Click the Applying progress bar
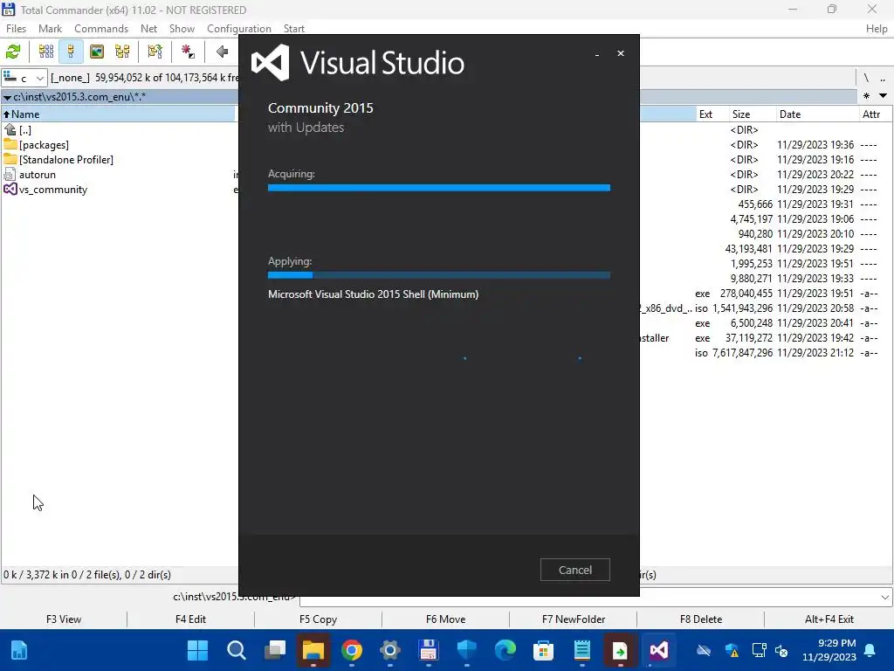This screenshot has height=671, width=894. 439,275
